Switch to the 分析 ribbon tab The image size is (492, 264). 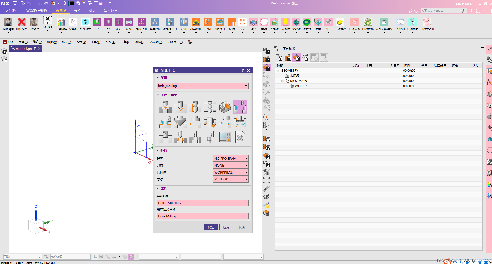[77, 11]
